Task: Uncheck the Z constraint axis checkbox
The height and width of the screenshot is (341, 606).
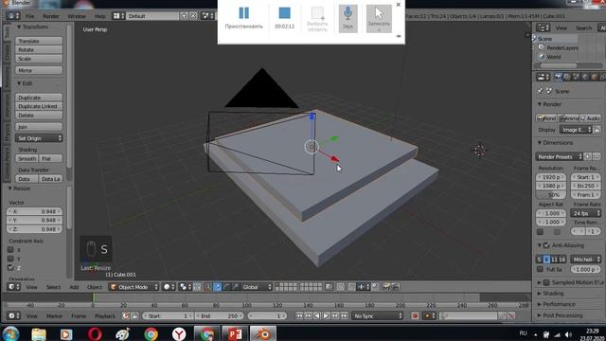Action: (10, 267)
